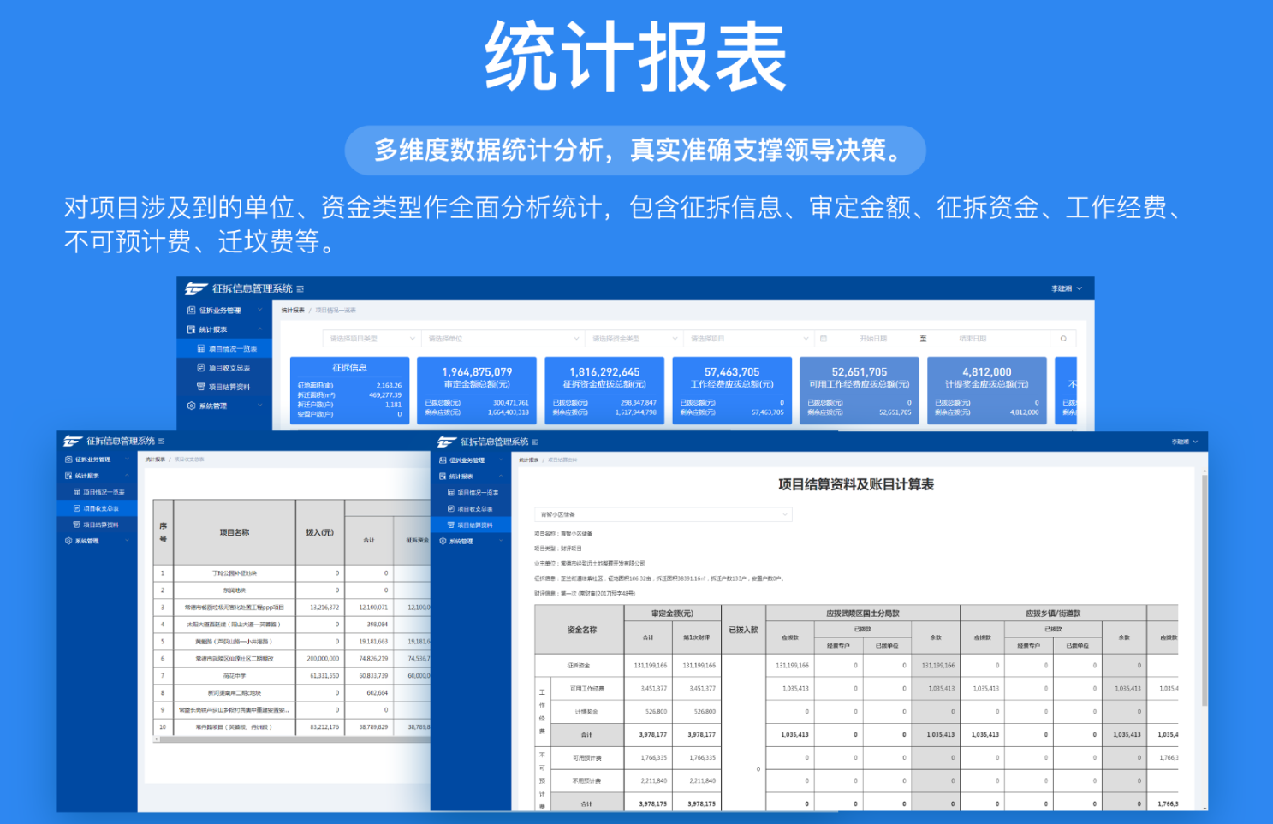Click highlighted 项目收支总表 icon in 收支总表 window
Screen dimensions: 1273x824
[x=77, y=508]
